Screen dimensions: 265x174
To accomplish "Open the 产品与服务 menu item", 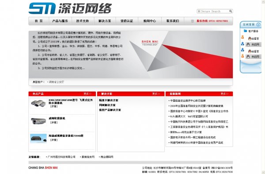I will pos(60,21).
